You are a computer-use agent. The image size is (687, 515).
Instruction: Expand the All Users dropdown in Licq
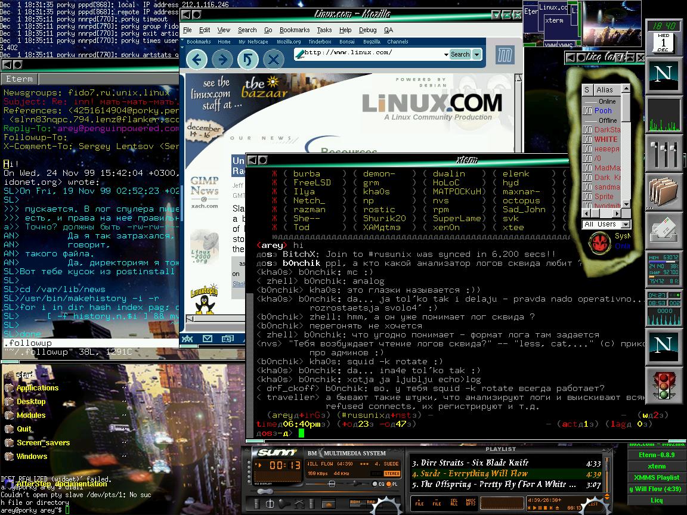pos(626,224)
